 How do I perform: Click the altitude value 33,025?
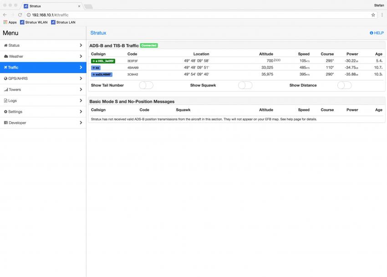click(x=267, y=68)
